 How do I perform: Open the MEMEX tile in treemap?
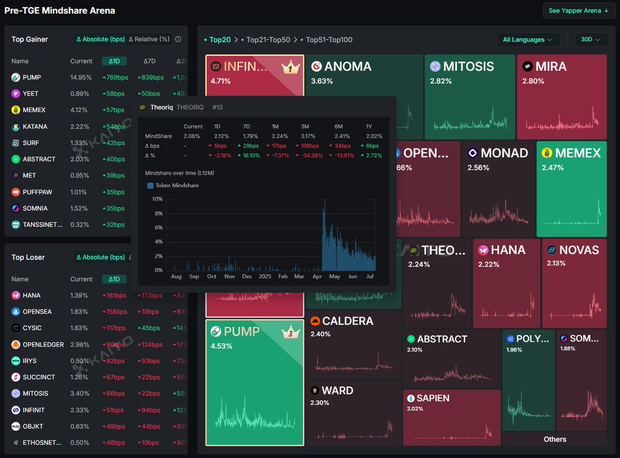(x=572, y=189)
